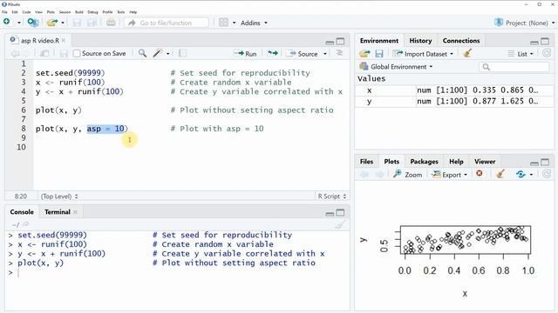The height and width of the screenshot is (313, 558).
Task: Open the Export dropdown
Action: pyautogui.click(x=450, y=175)
